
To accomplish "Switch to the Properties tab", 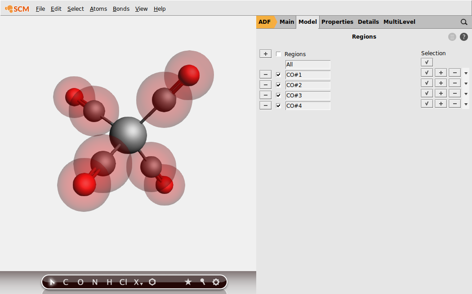I will pyautogui.click(x=337, y=22).
